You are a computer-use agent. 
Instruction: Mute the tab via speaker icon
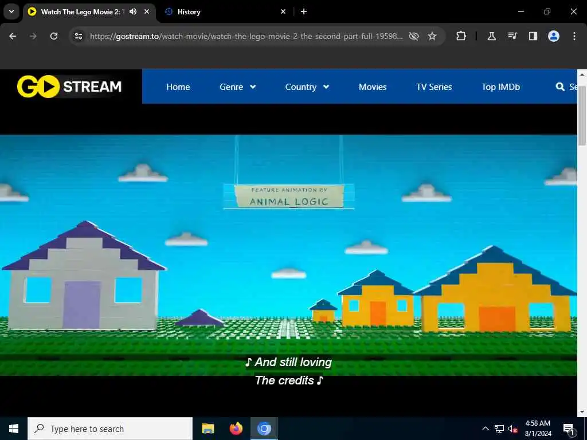click(x=133, y=11)
